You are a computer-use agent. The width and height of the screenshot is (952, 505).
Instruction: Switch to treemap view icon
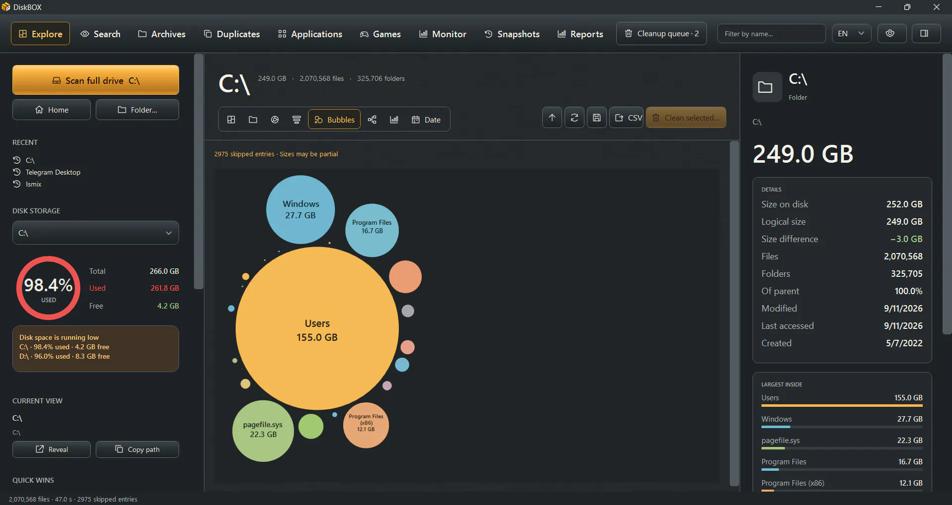click(231, 120)
